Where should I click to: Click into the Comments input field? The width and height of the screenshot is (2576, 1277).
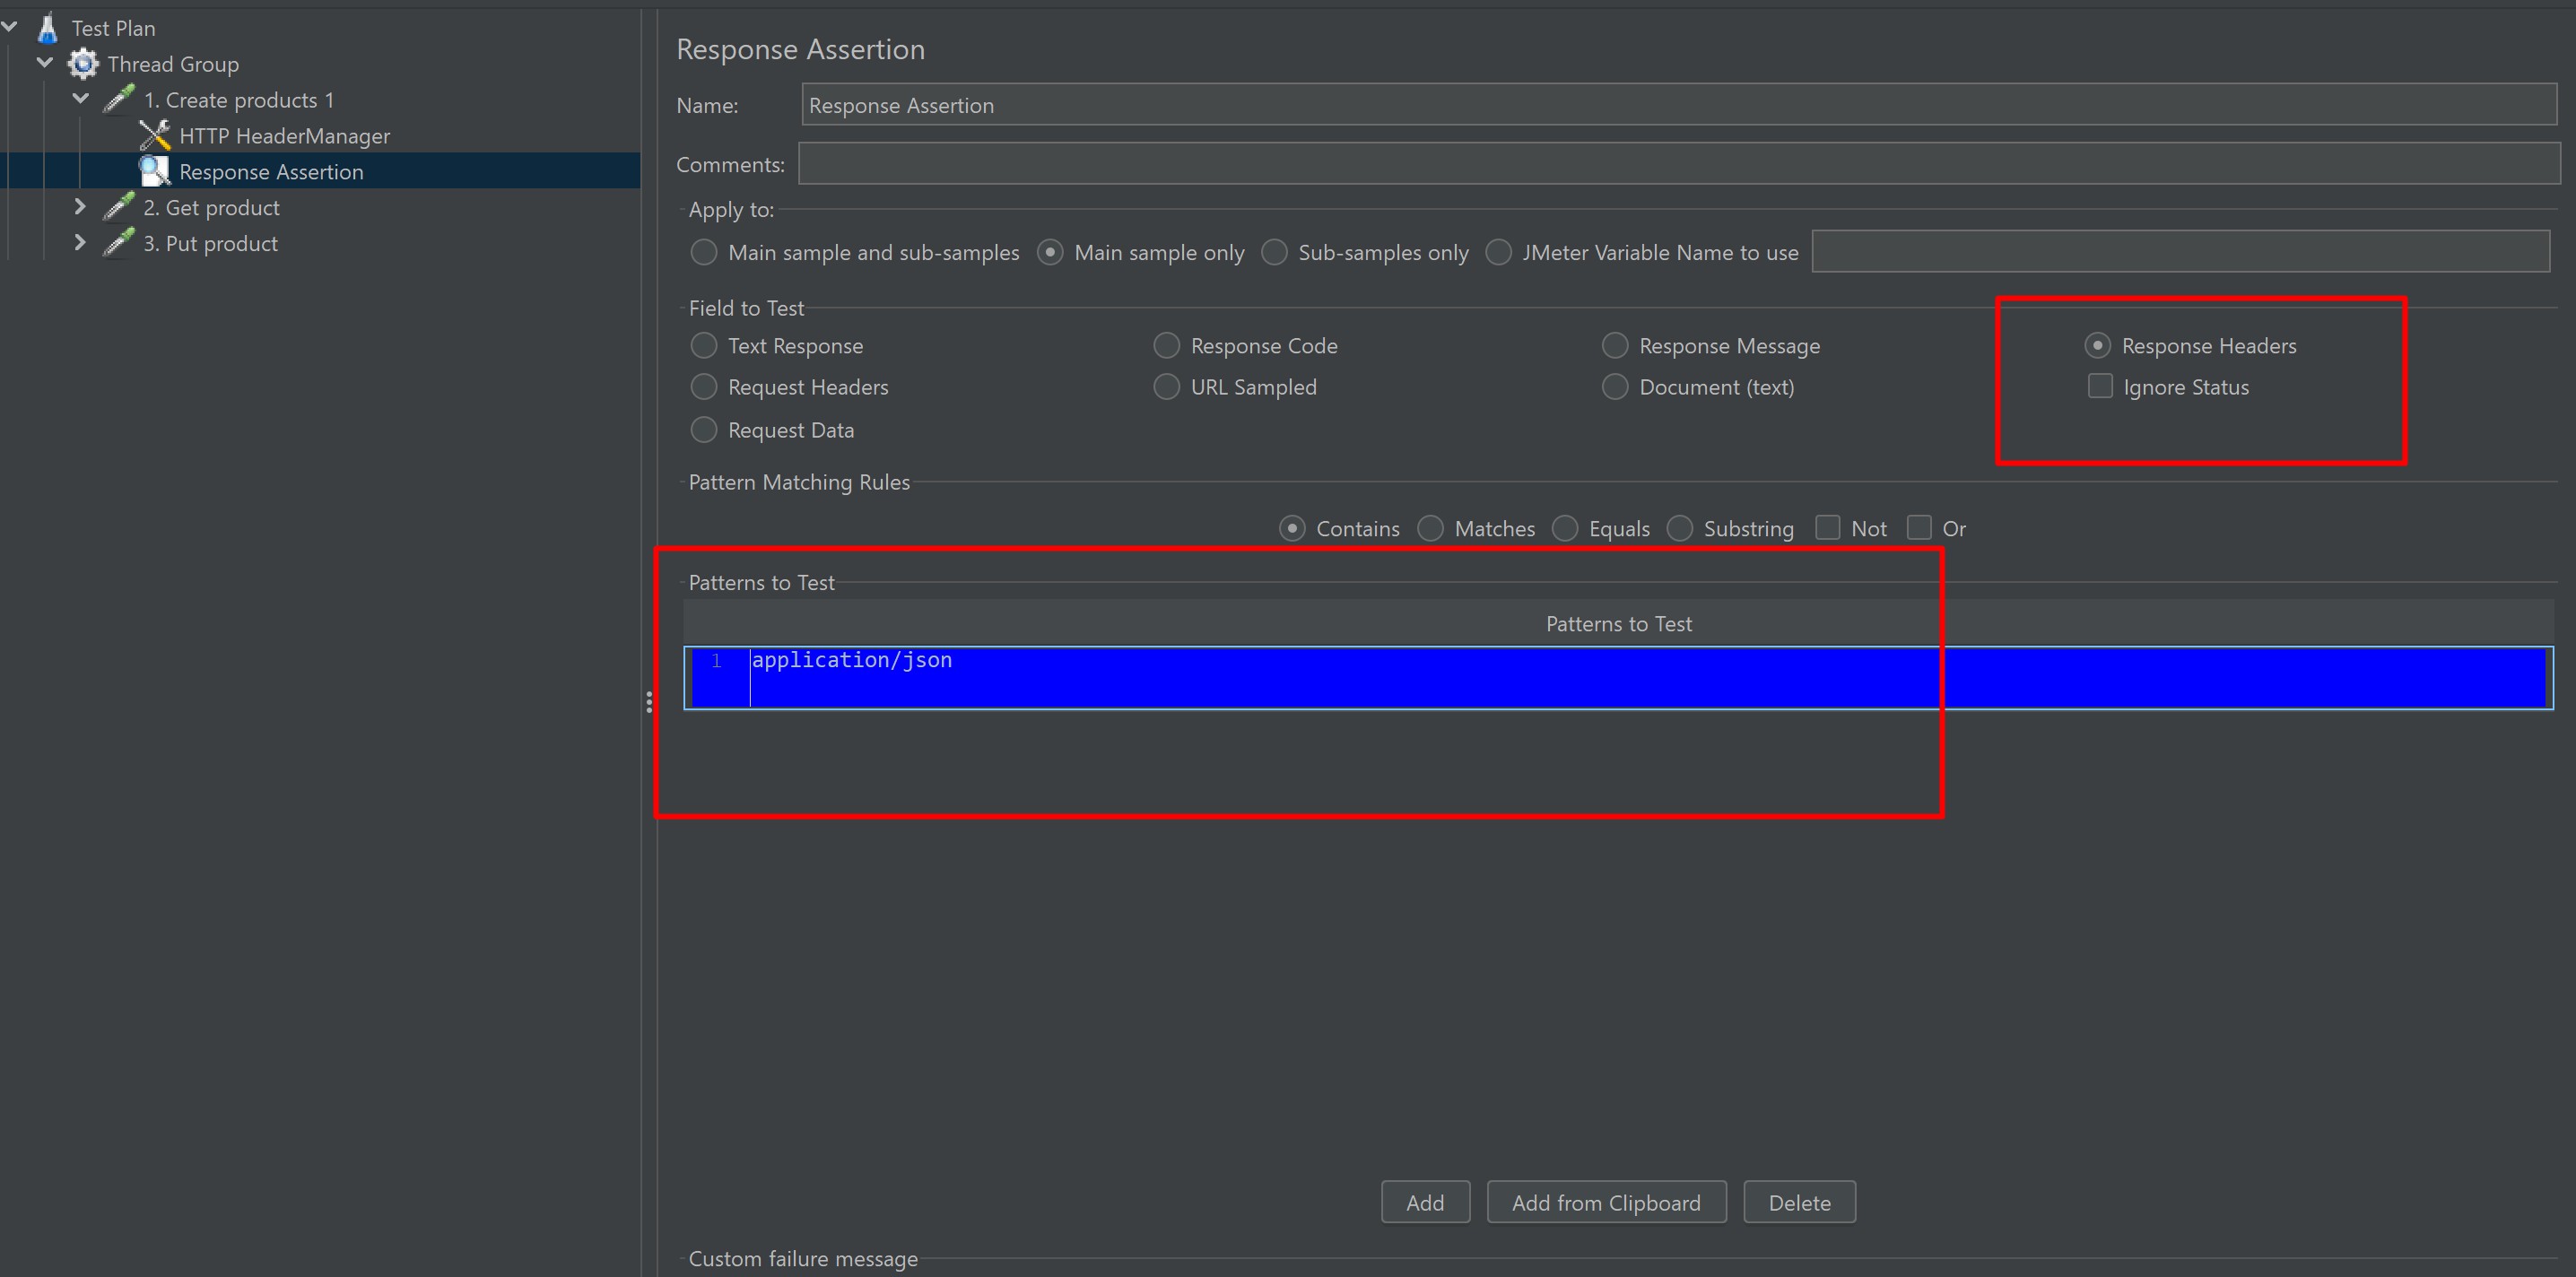click(x=1678, y=164)
